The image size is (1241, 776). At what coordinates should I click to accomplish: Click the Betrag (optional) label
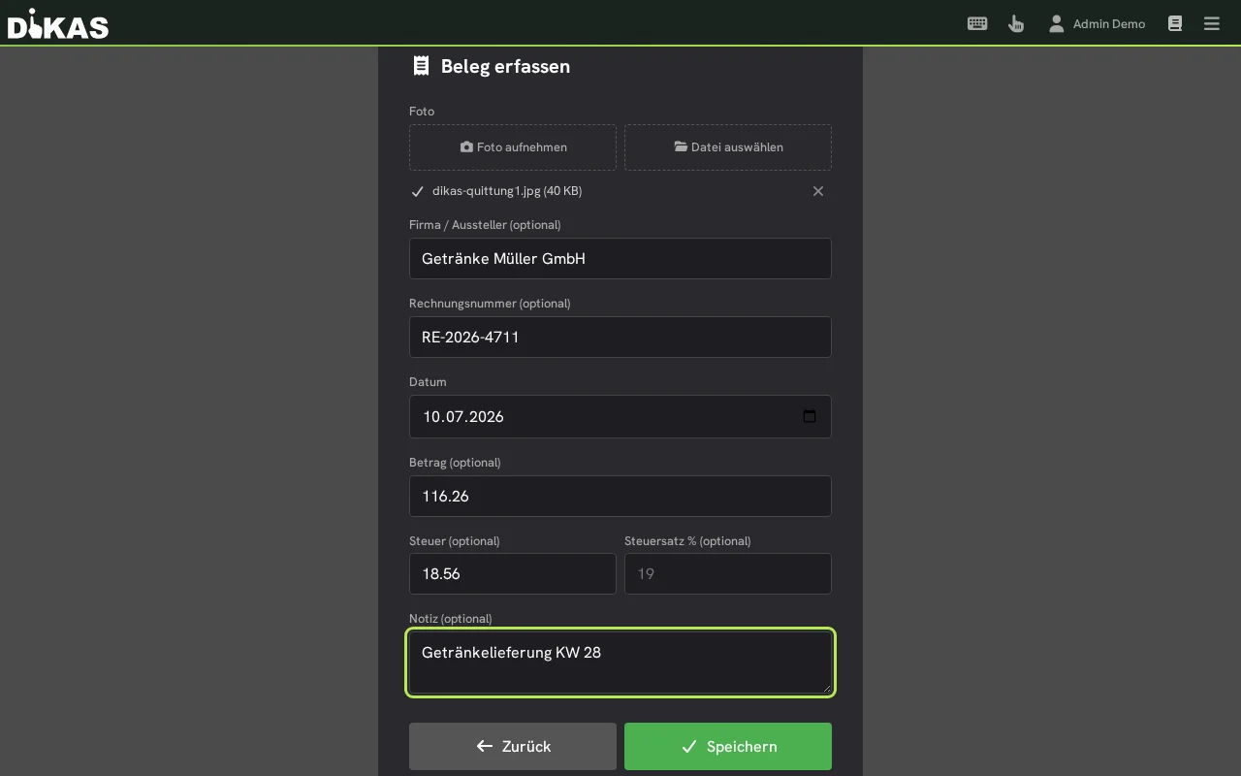(x=455, y=463)
